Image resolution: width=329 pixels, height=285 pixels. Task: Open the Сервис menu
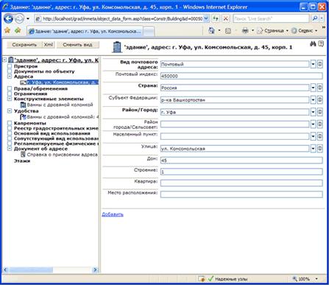tap(304, 31)
